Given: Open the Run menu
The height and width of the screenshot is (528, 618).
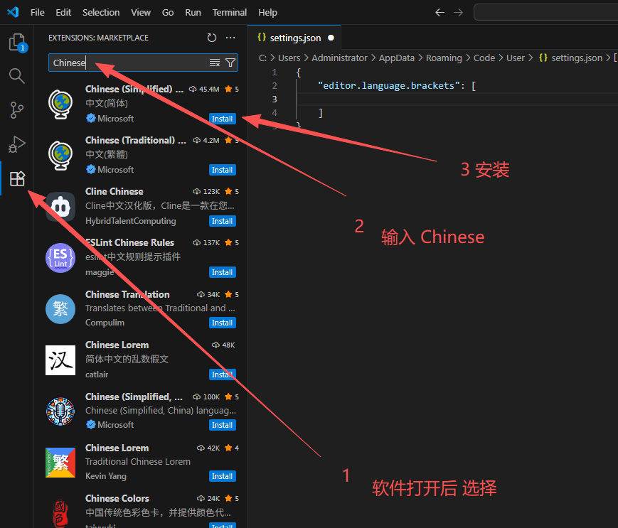Looking at the screenshot, I should click(x=193, y=13).
